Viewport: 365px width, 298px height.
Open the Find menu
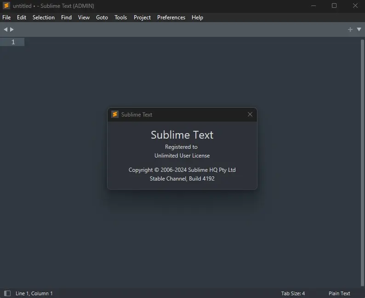coord(66,18)
